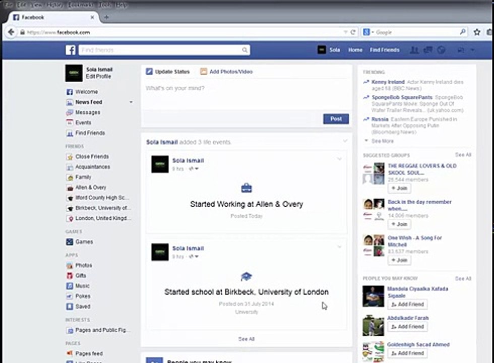The image size is (494, 363).
Task: Open the Acquaintances list
Action: point(88,167)
